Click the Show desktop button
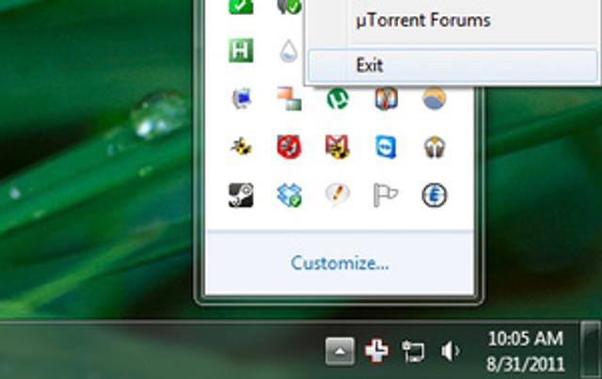This screenshot has height=379, width=602. pyautogui.click(x=590, y=350)
